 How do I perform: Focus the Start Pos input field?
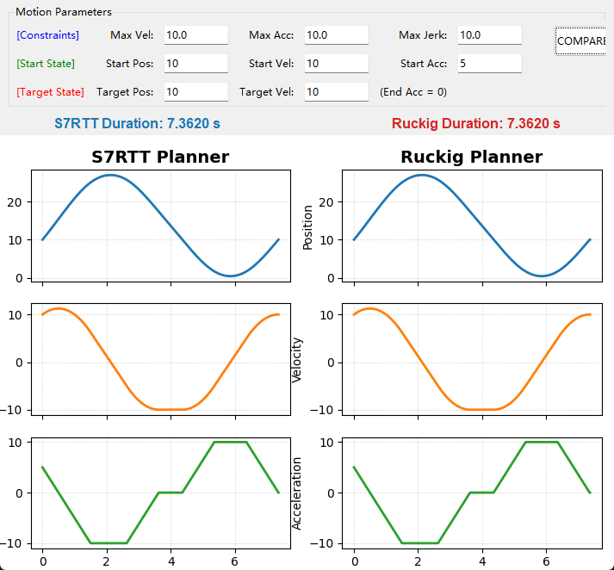point(195,64)
